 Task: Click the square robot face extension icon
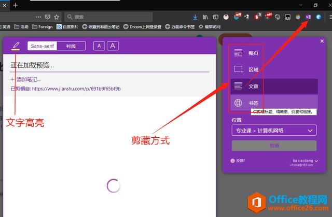287,17
